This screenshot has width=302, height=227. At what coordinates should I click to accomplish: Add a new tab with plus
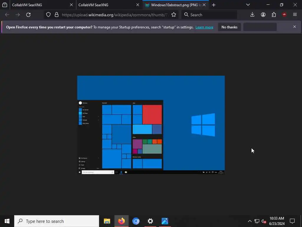click(214, 5)
